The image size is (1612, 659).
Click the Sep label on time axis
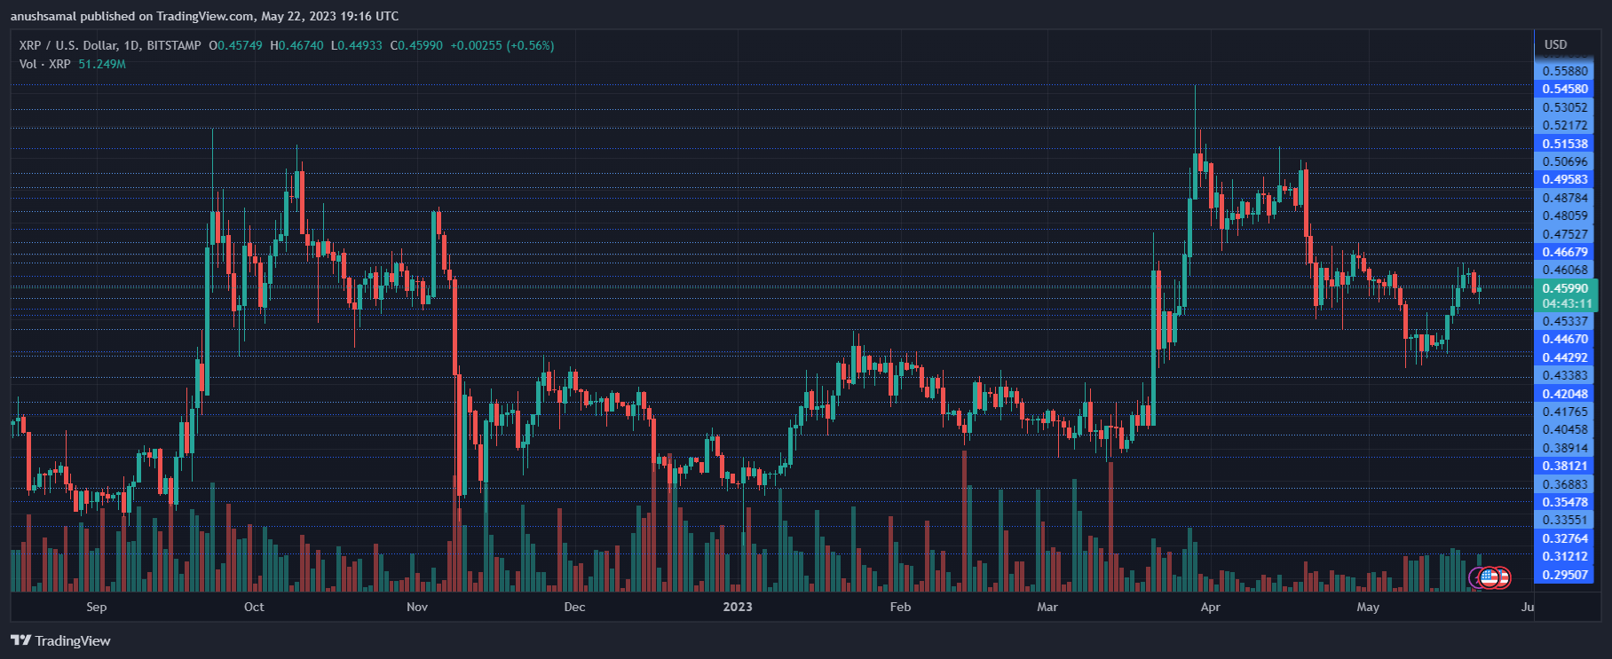click(96, 607)
